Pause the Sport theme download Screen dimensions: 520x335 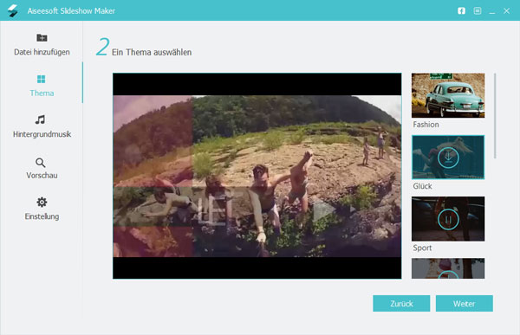click(x=448, y=219)
